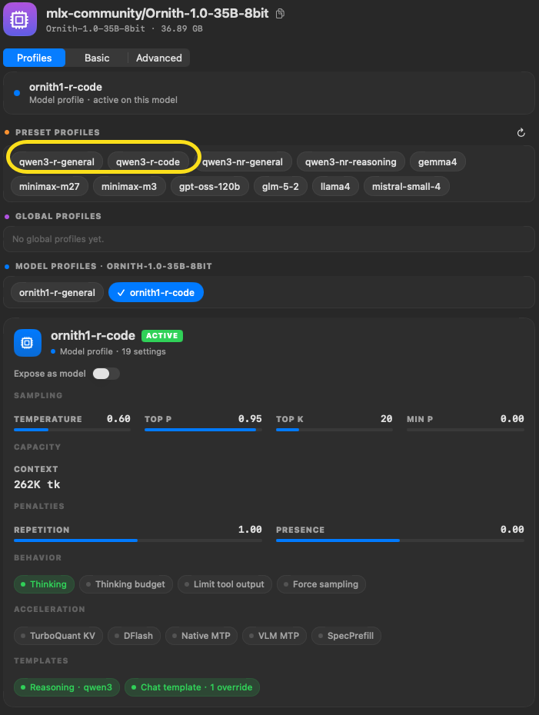Viewport: 539px width, 715px height.
Task: Click the Top P slider bar
Action: 203,430
